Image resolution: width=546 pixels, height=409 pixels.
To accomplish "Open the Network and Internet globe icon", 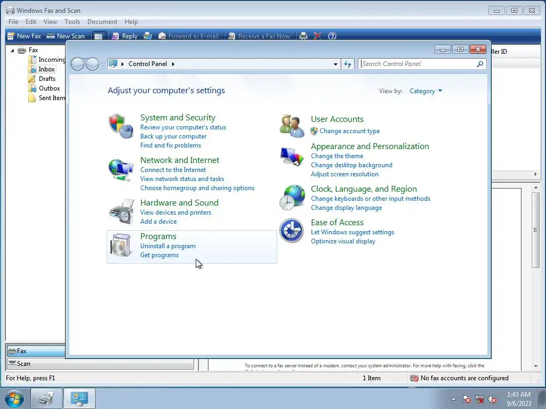I will click(121, 169).
